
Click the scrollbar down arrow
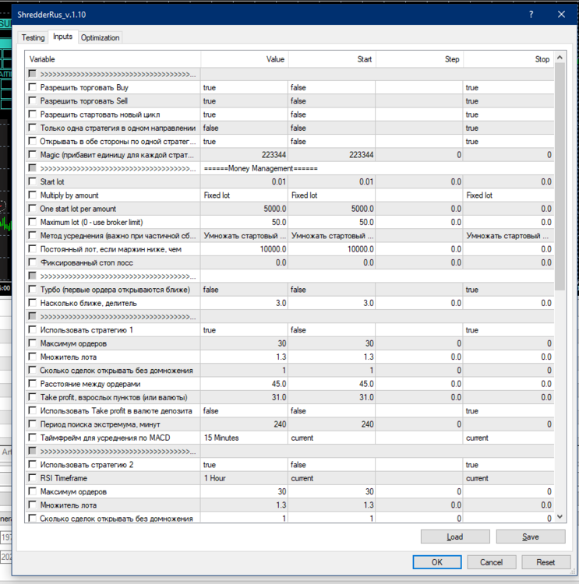[x=560, y=516]
